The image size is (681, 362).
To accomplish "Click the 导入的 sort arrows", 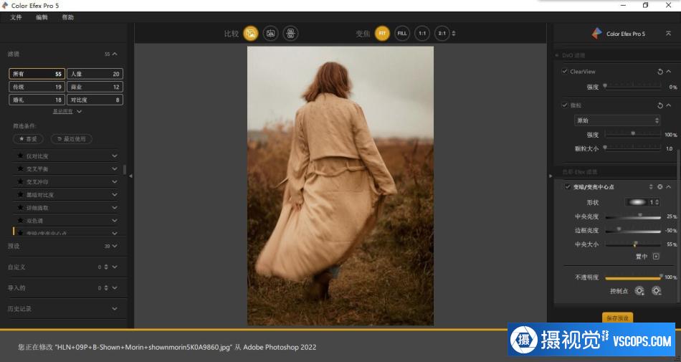I will pos(106,287).
